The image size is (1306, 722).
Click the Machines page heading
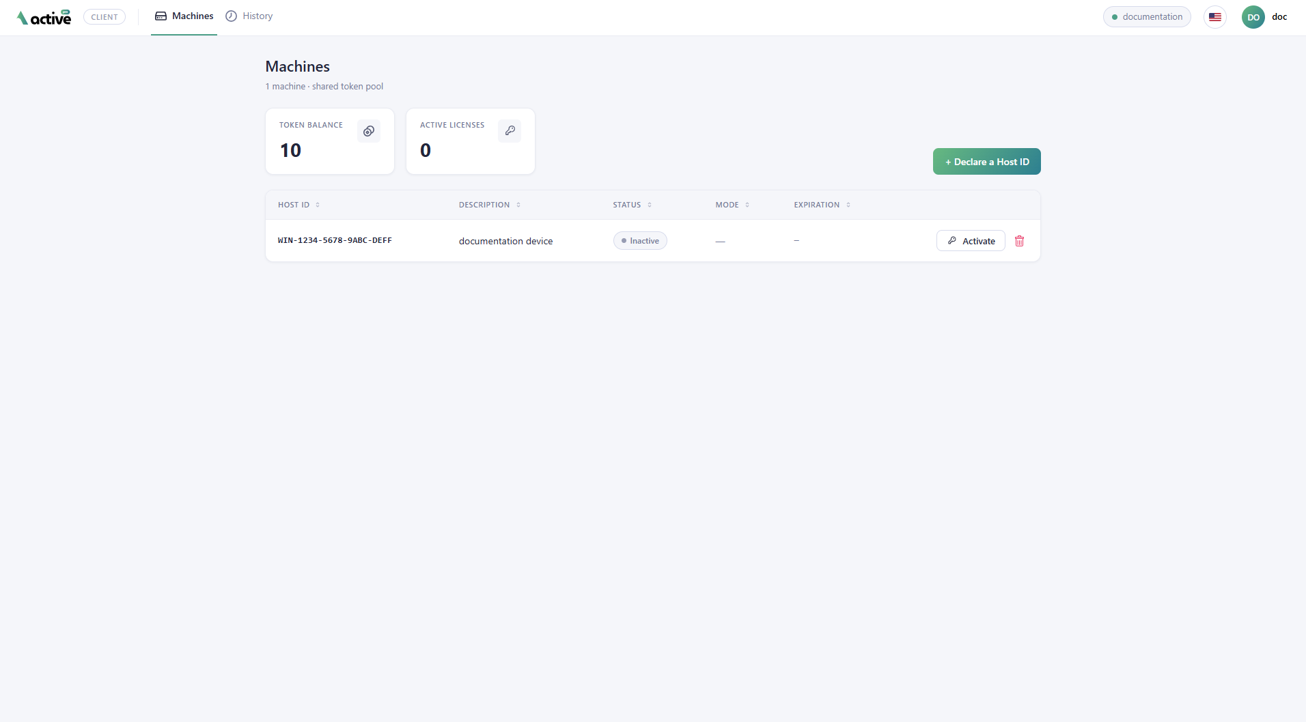tap(298, 66)
